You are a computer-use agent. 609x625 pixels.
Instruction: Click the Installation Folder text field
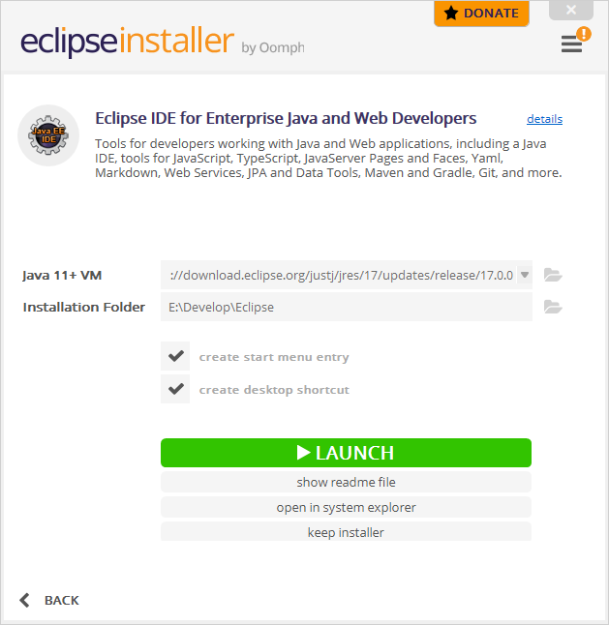347,307
